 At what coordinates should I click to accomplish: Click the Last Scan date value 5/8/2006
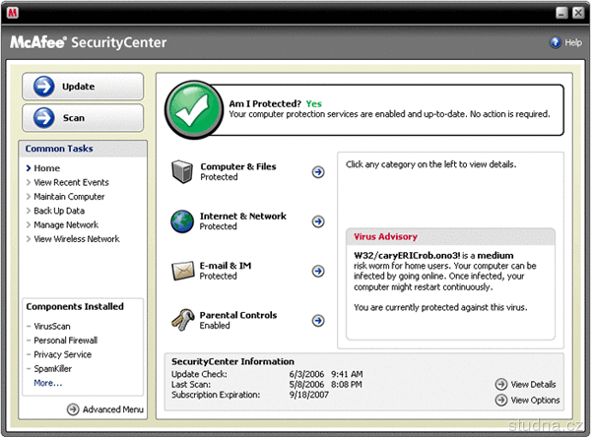(x=306, y=384)
